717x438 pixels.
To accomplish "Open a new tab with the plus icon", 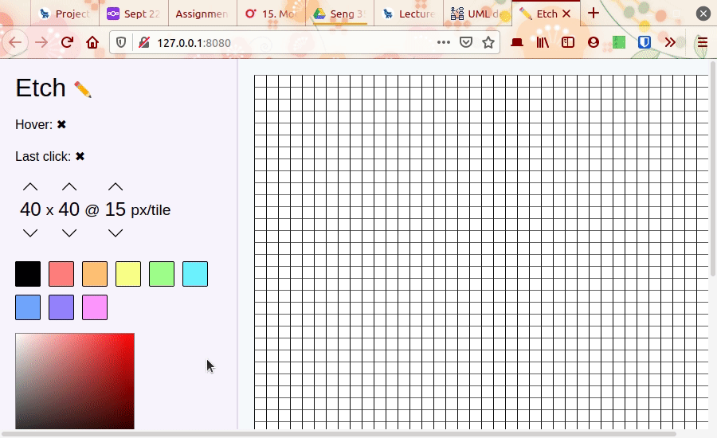I will click(593, 13).
